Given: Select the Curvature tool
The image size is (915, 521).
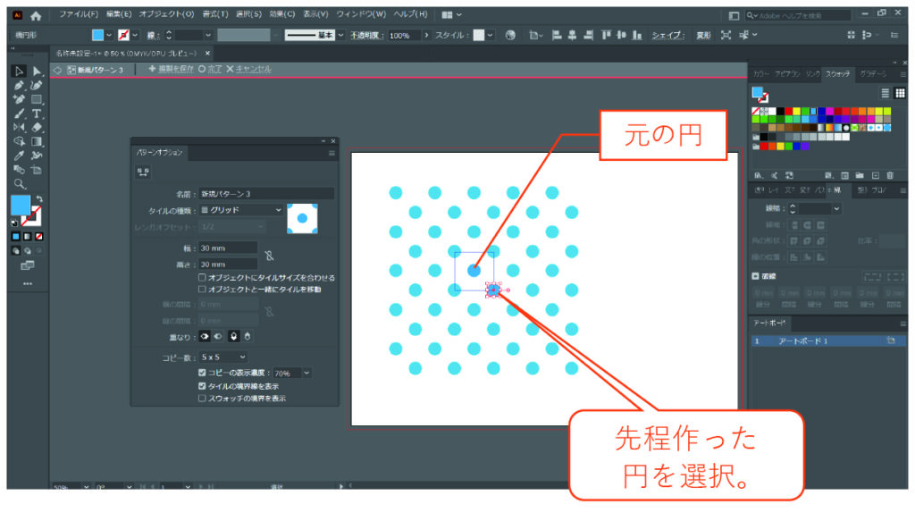Looking at the screenshot, I should [x=37, y=85].
